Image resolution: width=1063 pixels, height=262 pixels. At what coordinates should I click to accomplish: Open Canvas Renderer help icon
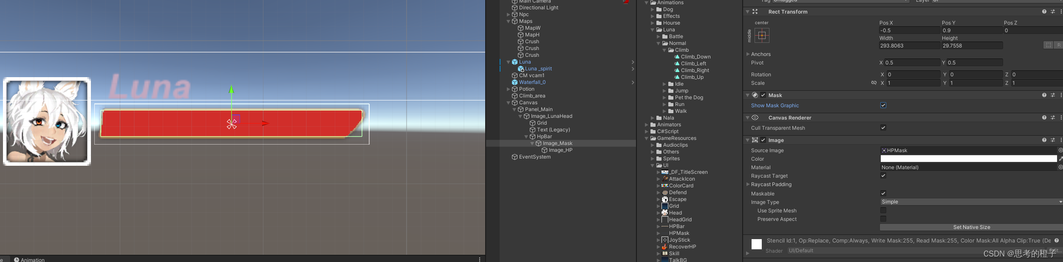click(x=1044, y=117)
